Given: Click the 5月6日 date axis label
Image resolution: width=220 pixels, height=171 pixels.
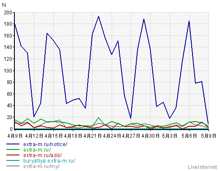Looking at the screenshot, I should pos(189,136).
